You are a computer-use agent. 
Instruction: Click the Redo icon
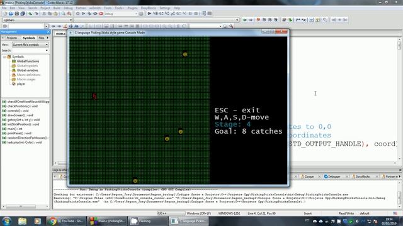tap(37, 14)
